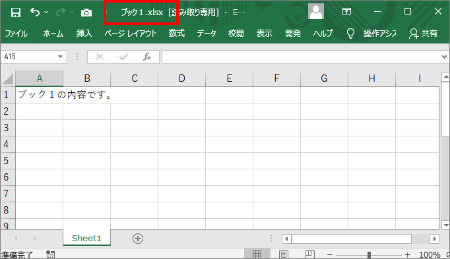This screenshot has width=450, height=259.
Task: Open the undo history dropdown arrow
Action: (x=46, y=13)
